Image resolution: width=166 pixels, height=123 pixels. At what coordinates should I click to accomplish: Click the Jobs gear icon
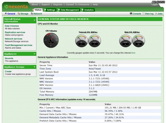156,14
